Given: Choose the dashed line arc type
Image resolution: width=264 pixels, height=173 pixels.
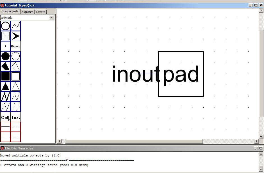Looking at the screenshot, I should point(15,127).
